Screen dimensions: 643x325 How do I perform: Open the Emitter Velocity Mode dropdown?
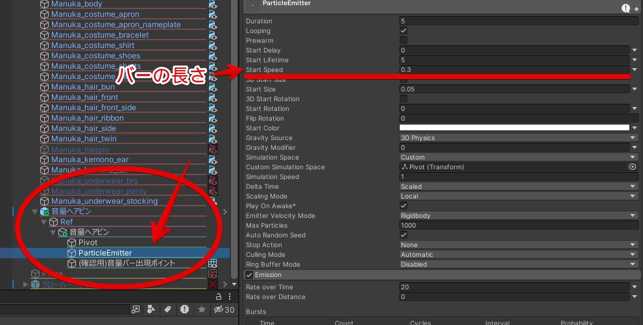pos(518,215)
